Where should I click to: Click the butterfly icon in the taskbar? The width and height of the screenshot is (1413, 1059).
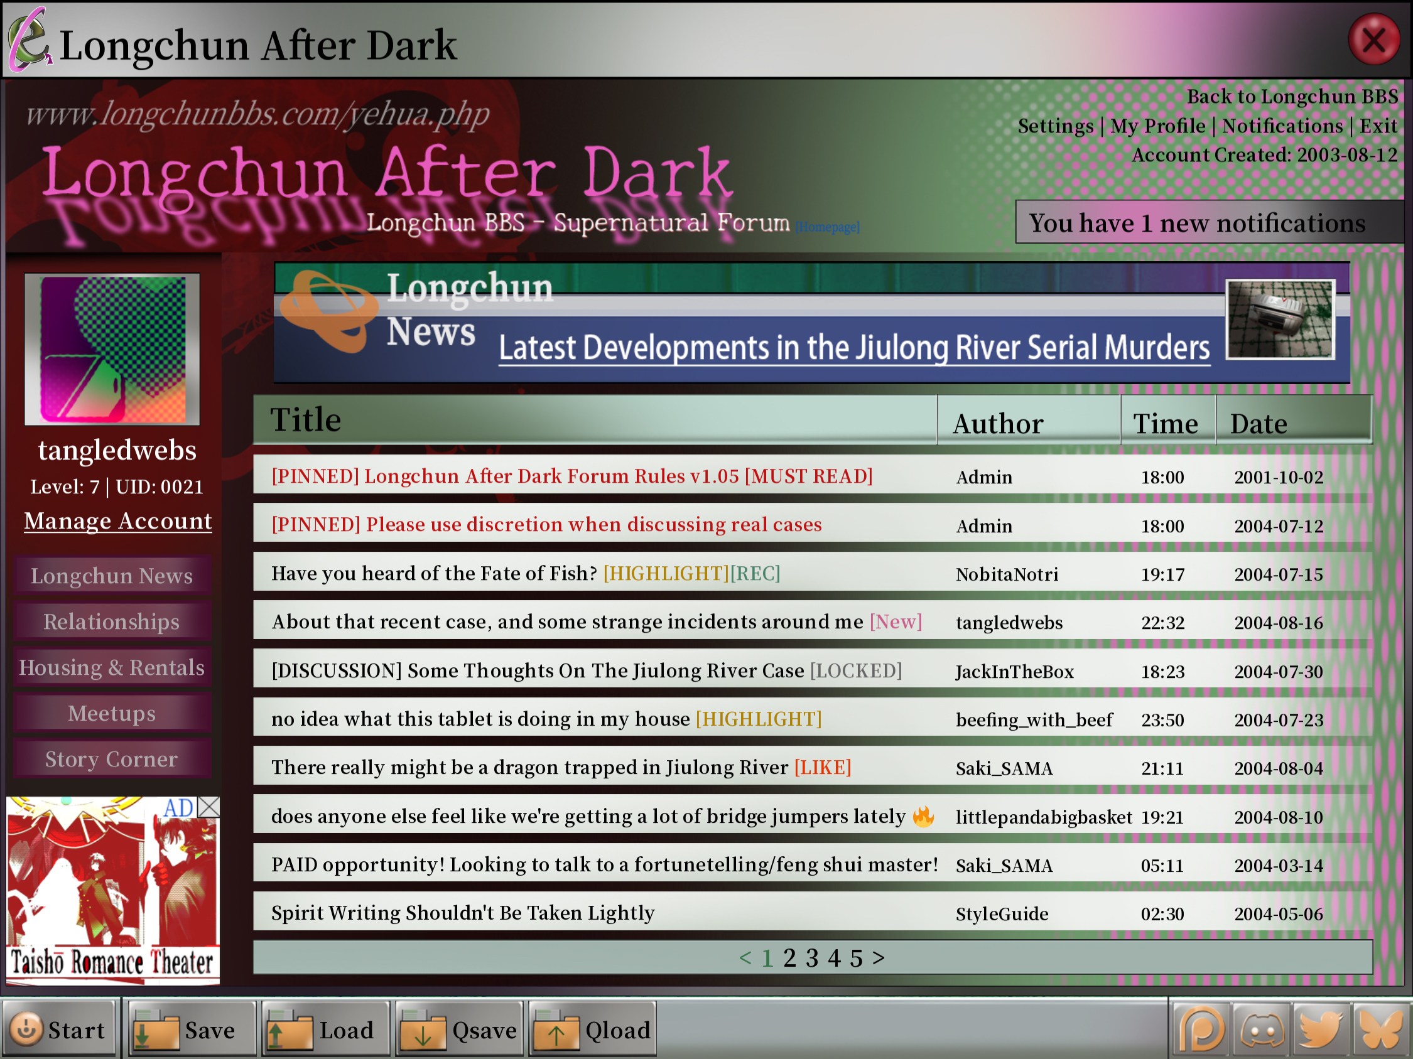pyautogui.click(x=1380, y=1029)
